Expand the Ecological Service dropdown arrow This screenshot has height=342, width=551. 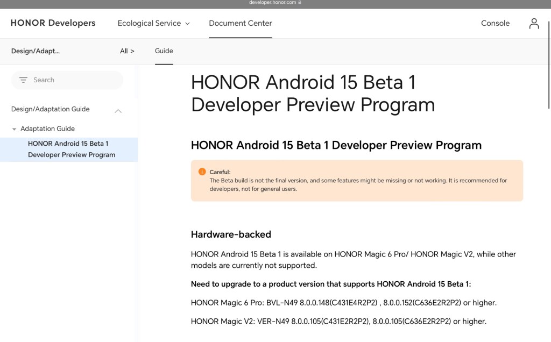point(187,24)
